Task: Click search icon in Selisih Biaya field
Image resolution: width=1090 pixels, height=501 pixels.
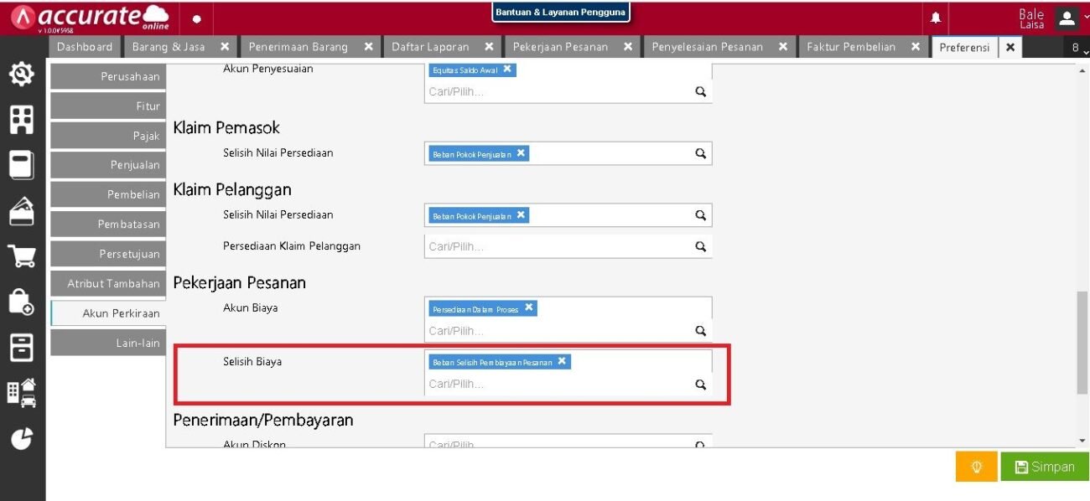Action: coord(701,385)
